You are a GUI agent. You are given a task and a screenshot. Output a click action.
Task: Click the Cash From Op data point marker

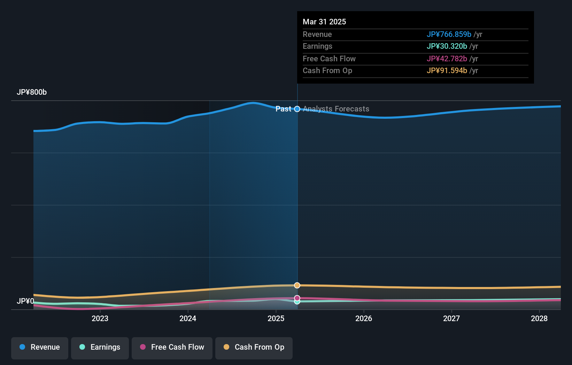(x=297, y=285)
